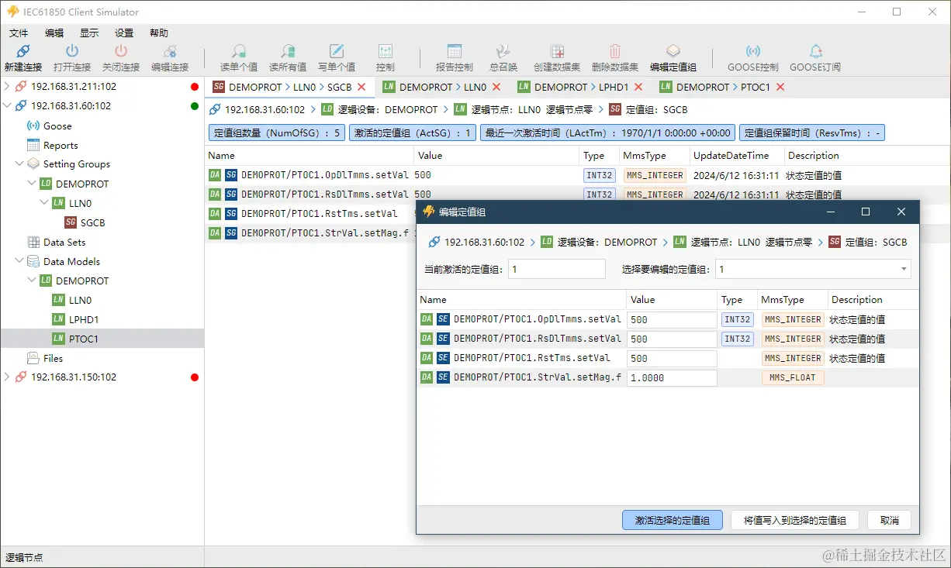Collapse DEMOPROT under Setting Groups
951x568 pixels.
coord(32,184)
